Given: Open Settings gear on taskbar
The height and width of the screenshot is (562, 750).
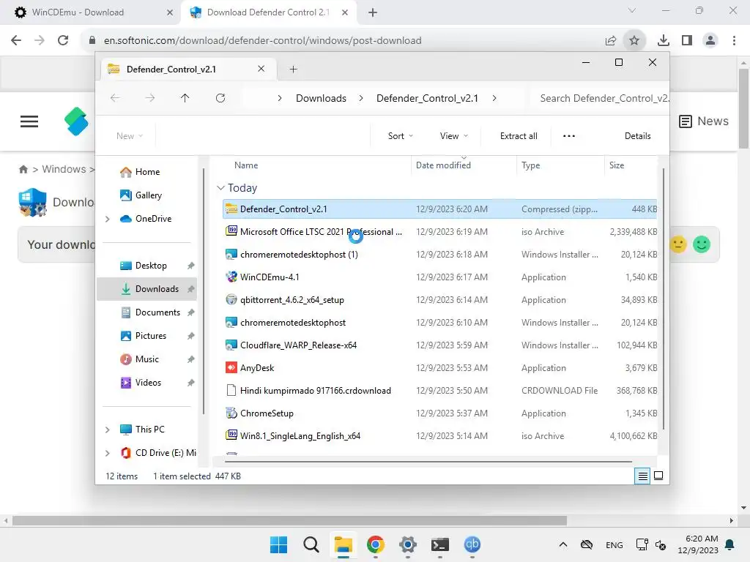Looking at the screenshot, I should pyautogui.click(x=407, y=544).
